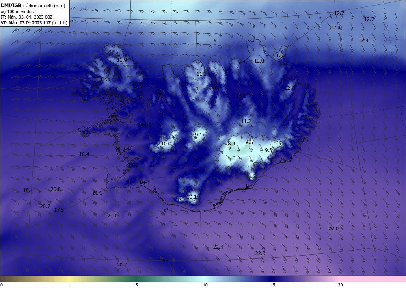406x288 pixels.
Task: Pick the 9.3 value label
Action: [268, 150]
